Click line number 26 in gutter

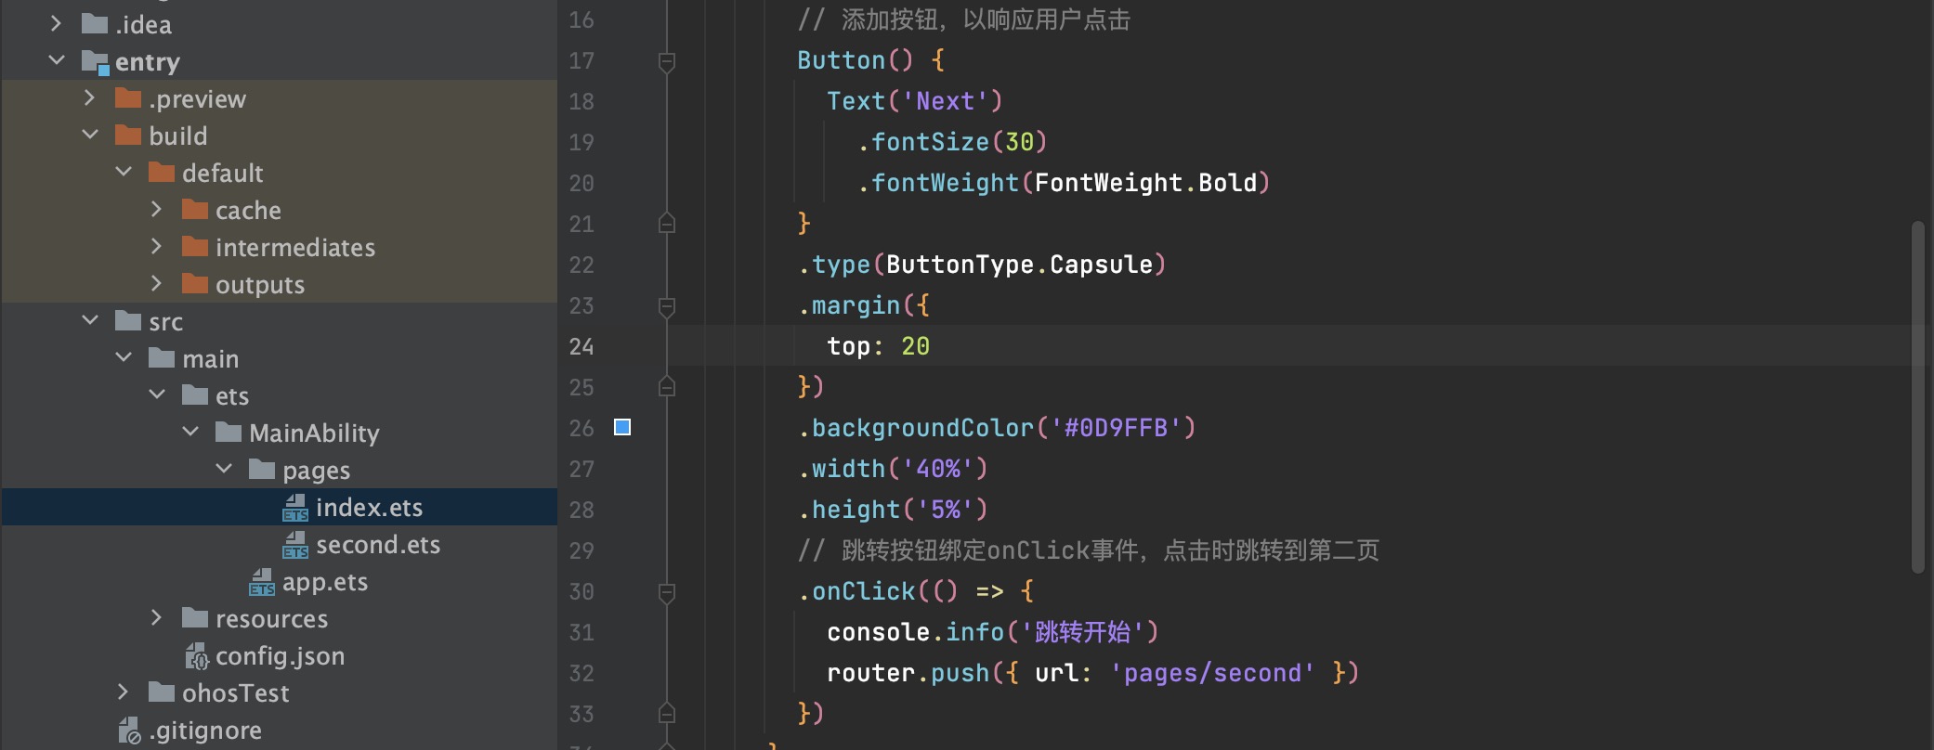pyautogui.click(x=582, y=428)
